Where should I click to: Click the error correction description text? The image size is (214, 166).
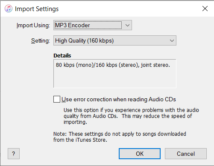[131, 116]
